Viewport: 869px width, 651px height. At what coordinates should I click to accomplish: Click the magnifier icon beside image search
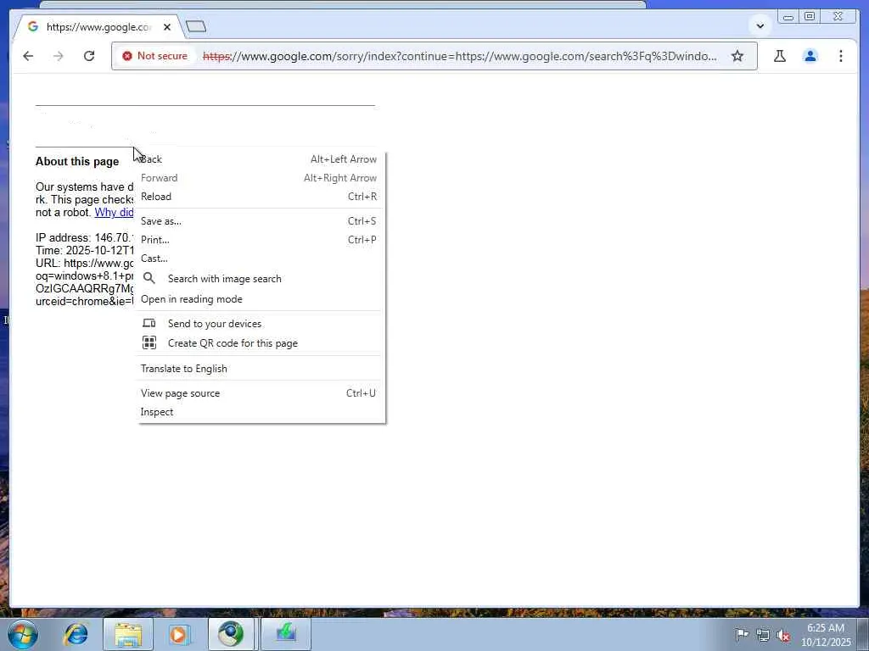149,278
